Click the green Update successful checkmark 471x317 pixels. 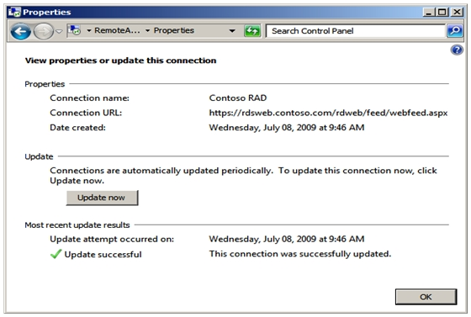56,254
